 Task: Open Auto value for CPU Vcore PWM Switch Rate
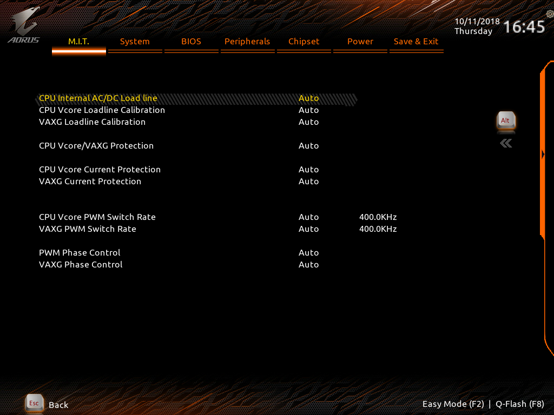click(308, 217)
